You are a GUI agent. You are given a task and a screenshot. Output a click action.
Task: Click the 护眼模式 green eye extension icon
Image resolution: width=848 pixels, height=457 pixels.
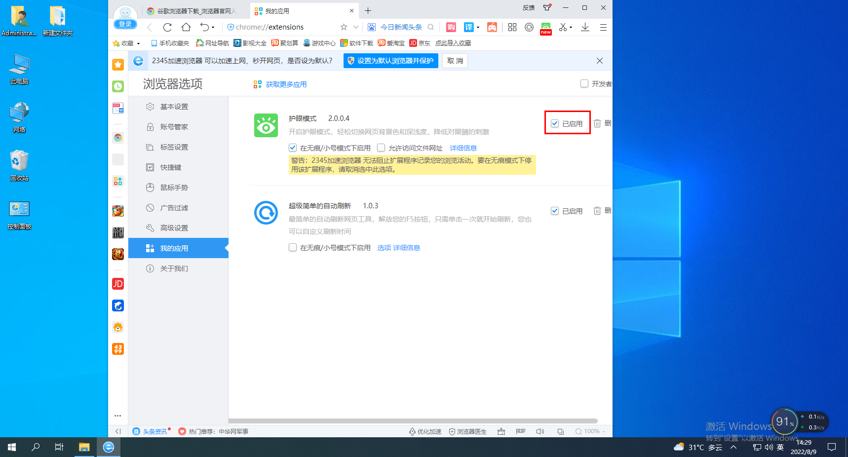click(x=266, y=125)
